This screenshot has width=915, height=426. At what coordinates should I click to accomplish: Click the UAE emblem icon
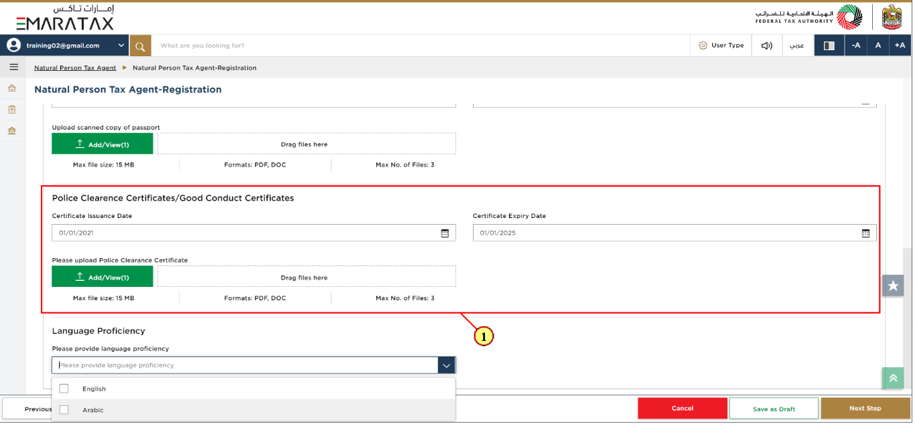(892, 17)
